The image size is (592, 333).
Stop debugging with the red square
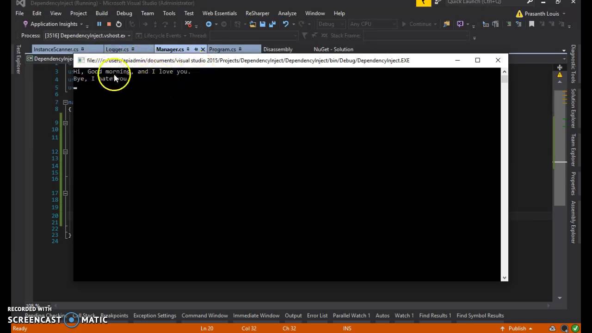109,24
